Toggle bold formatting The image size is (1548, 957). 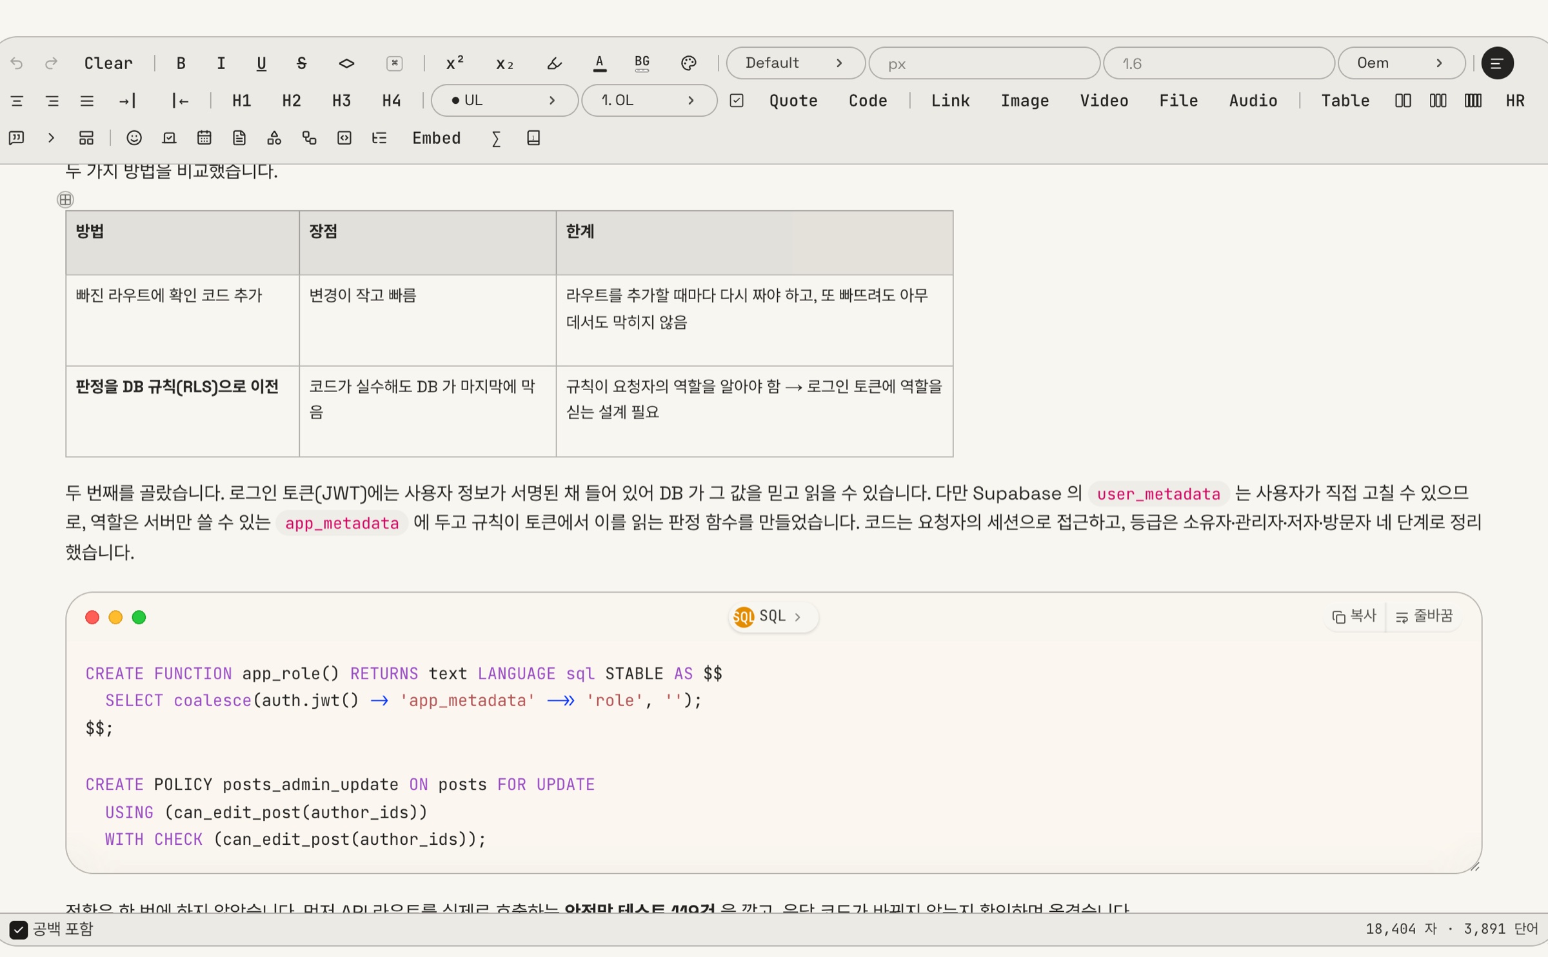click(181, 63)
